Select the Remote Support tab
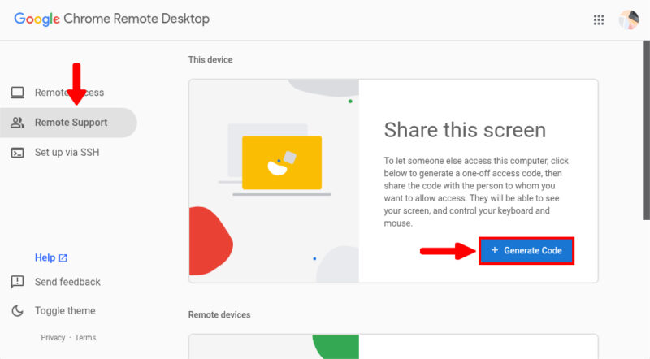 coord(68,123)
